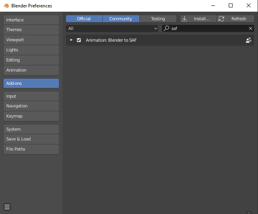This screenshot has height=214, width=258.
Task: Switch to the Navigation section
Action: point(31,106)
